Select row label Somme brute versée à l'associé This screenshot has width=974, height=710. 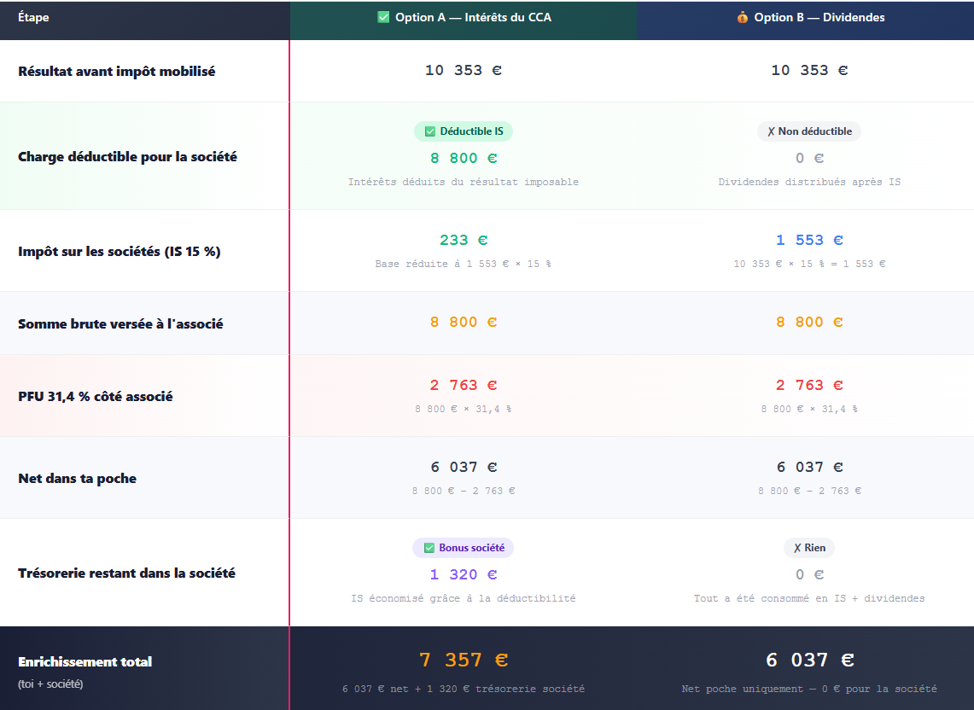[120, 323]
